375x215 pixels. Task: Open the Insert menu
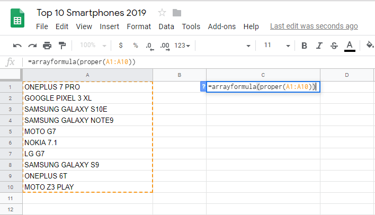pos(109,26)
